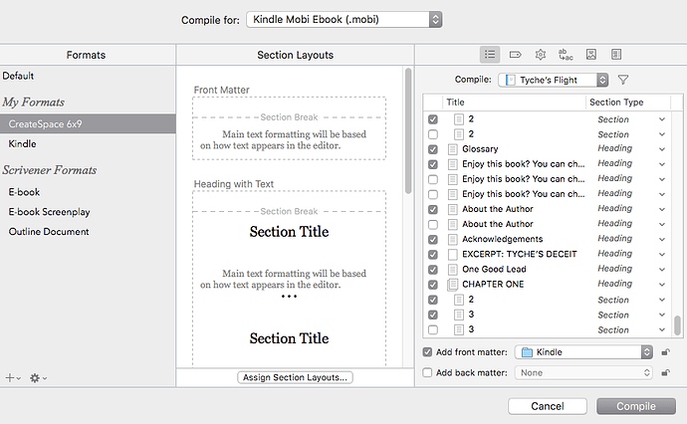Select the CHAPTER ONE row title
687x424 pixels.
pos(493,285)
